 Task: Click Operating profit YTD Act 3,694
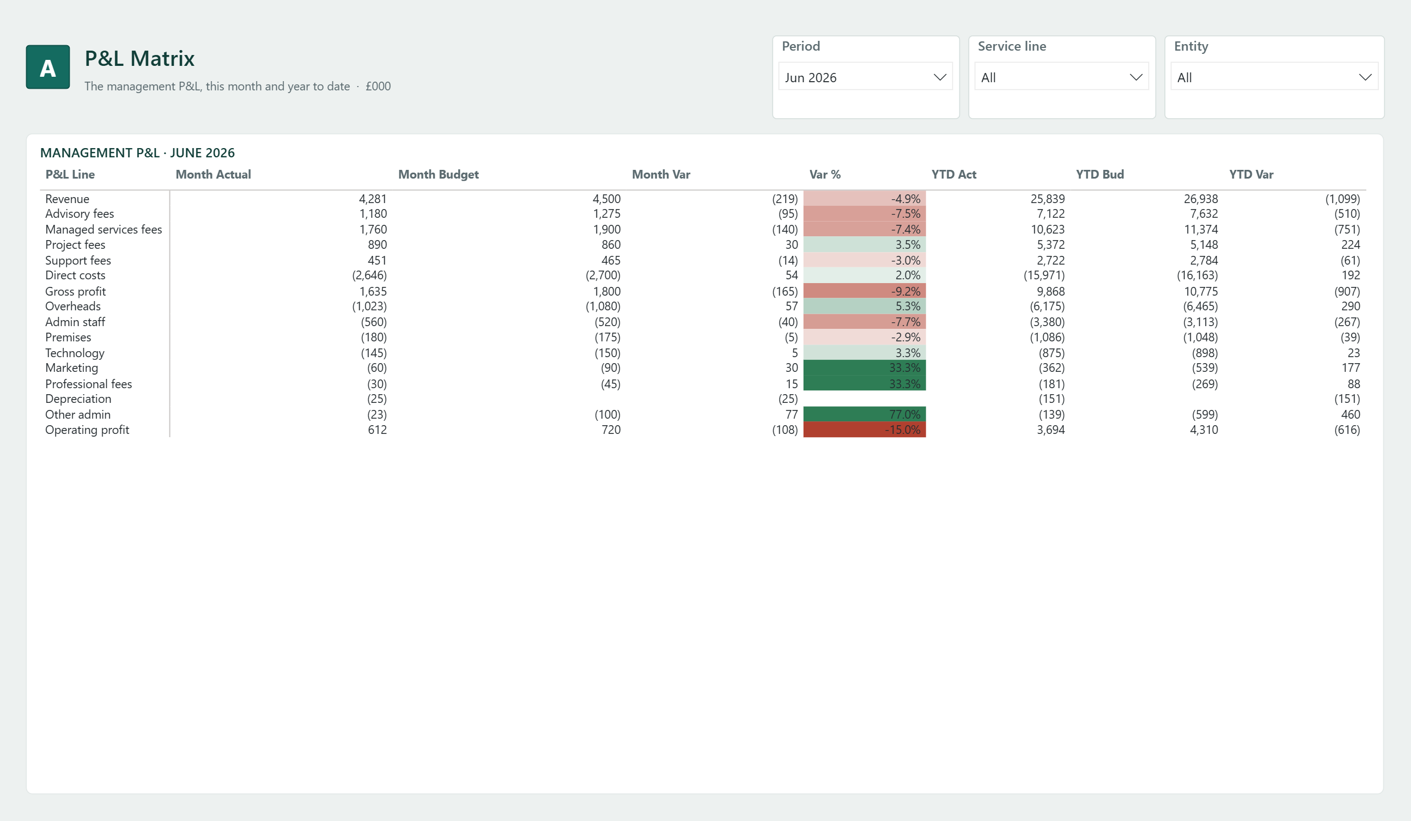(1051, 430)
